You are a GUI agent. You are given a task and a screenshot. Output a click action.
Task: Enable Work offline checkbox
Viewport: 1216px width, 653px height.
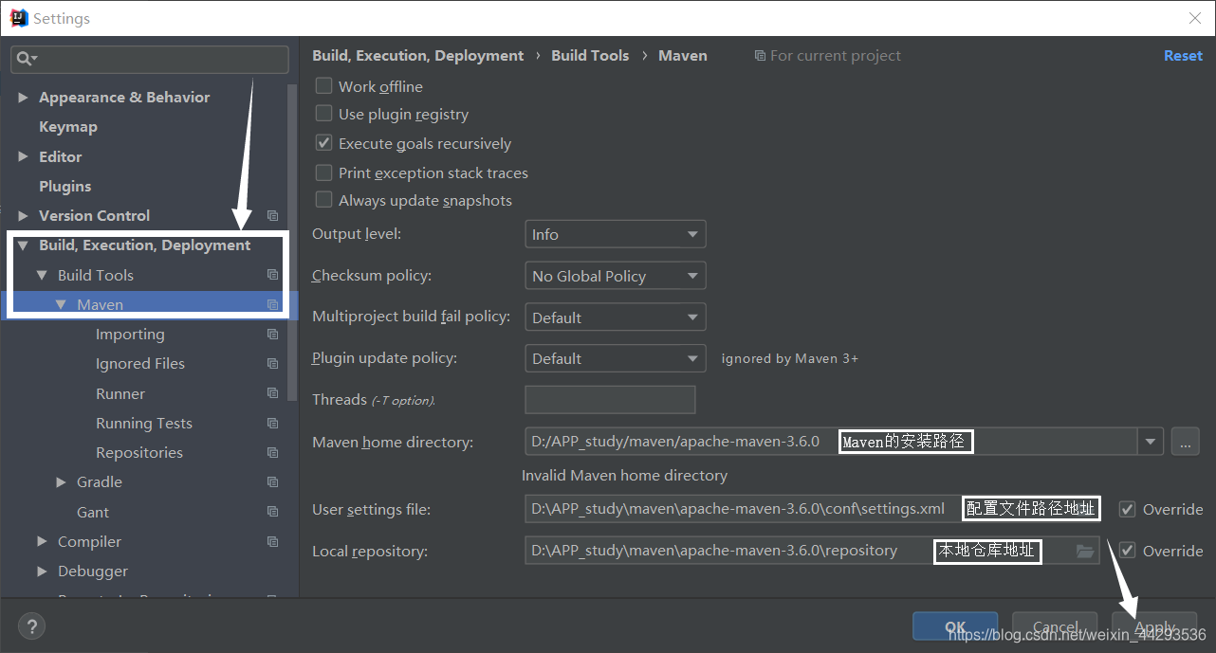pos(323,86)
